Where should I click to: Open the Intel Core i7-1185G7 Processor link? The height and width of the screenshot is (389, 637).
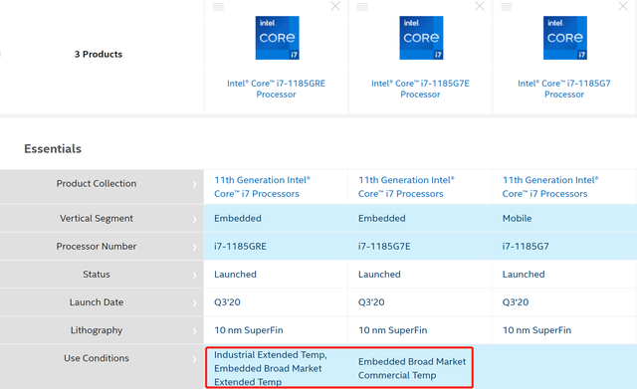564,89
